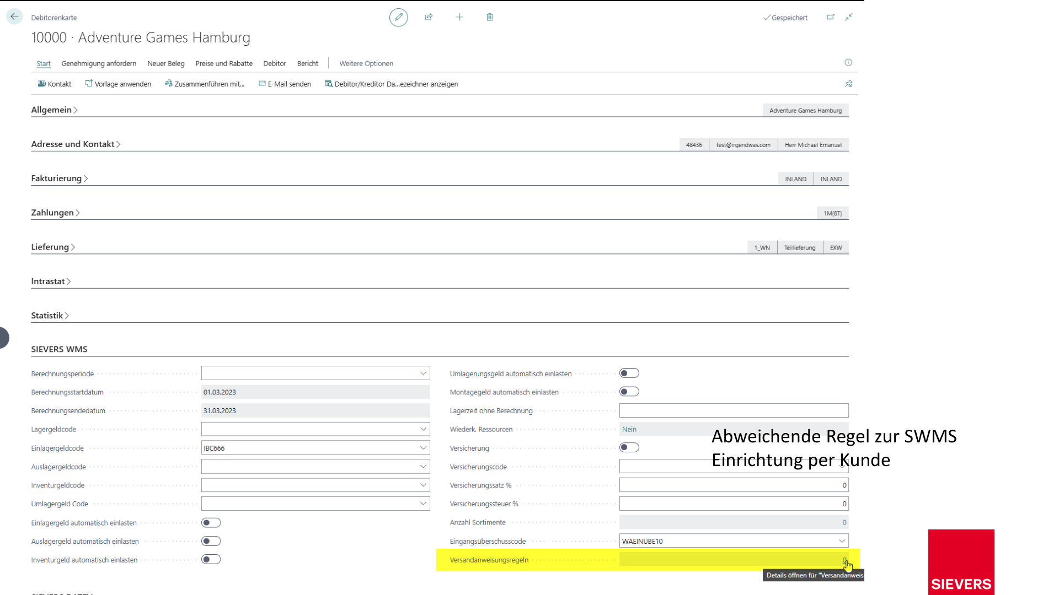Viewport: 1059px width, 595px height.
Task: Go back with the arrow icon
Action: pyautogui.click(x=14, y=17)
